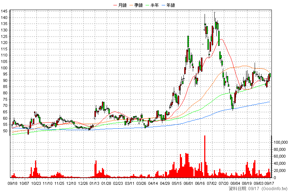This screenshot has width=289, height=193.
Task: Click the 半年 legend label
Action: click(x=155, y=5)
